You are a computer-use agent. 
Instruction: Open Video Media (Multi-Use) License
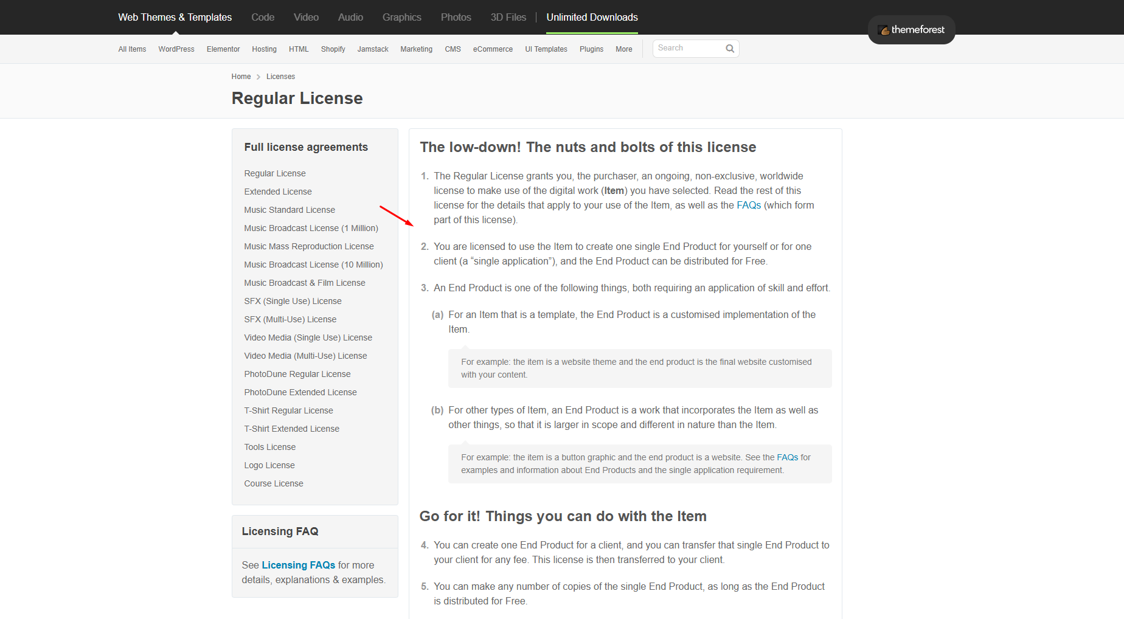tap(305, 356)
